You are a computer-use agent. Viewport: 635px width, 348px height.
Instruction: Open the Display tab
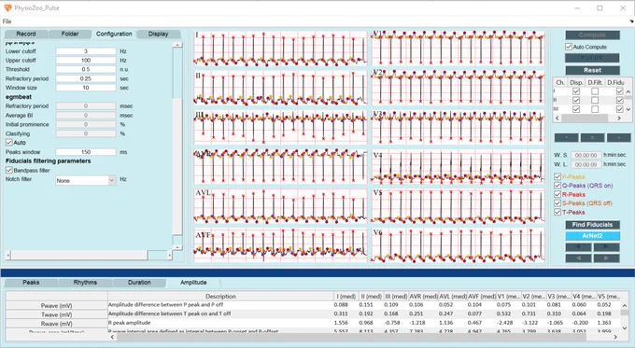point(158,34)
